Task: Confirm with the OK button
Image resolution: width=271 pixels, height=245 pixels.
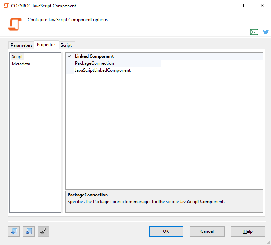Action: [x=166, y=231]
